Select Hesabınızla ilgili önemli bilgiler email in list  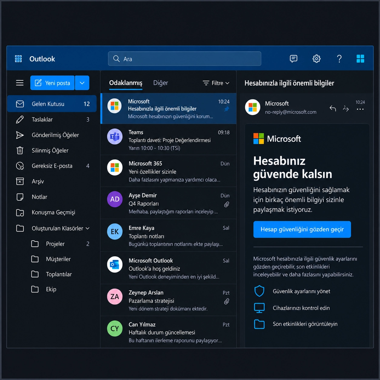[x=168, y=108]
